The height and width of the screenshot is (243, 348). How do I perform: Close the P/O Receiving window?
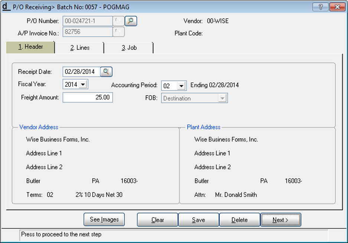point(337,7)
